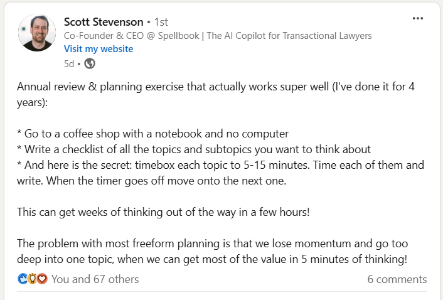Screen dimensions: 443x300
Task: Select the red heart Love reaction icon
Action: [42, 279]
